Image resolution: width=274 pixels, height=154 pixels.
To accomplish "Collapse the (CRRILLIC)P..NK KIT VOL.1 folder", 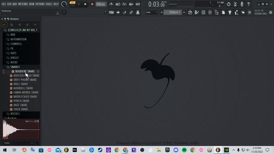I will coord(21,30).
